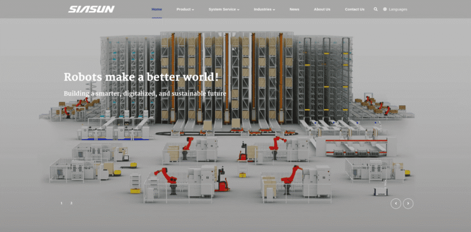Switch to slide 2 indicator
Screen dimensions: 471x232
tap(71, 203)
